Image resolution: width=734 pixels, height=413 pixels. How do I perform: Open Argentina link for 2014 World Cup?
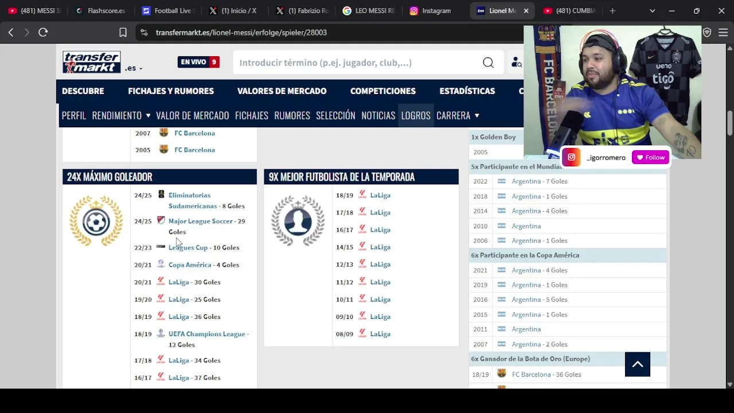click(x=526, y=211)
